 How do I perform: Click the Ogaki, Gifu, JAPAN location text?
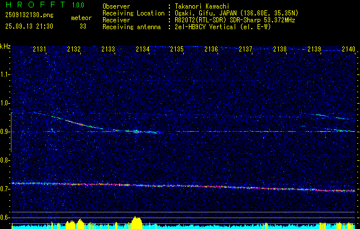coord(236,13)
